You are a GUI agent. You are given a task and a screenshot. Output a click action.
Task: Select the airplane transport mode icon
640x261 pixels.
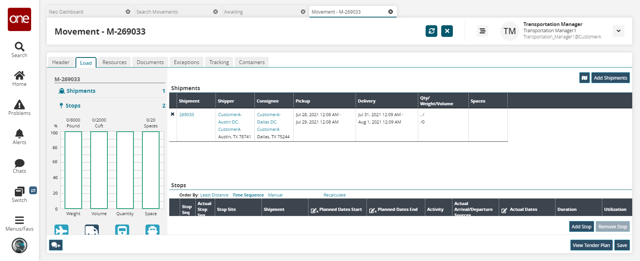click(x=61, y=230)
